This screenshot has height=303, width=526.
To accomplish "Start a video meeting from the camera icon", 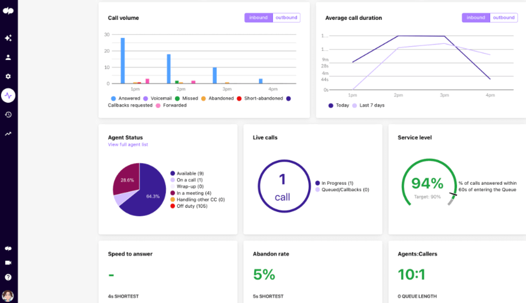I will click(8, 264).
